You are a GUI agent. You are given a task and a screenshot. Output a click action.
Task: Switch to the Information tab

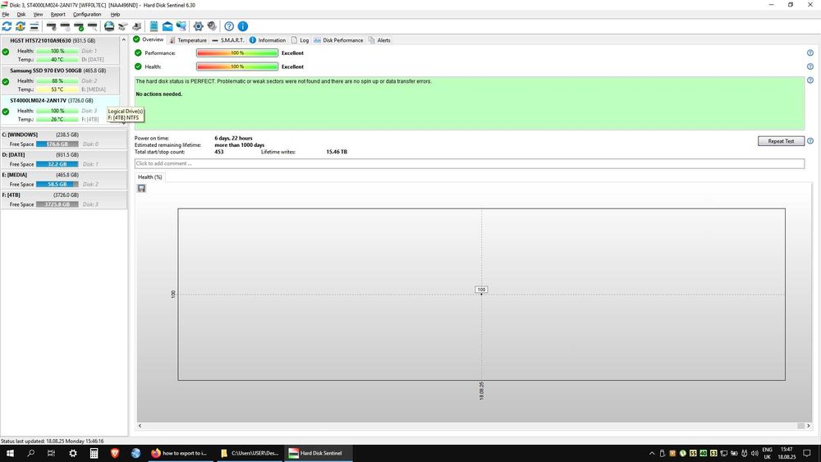268,40
